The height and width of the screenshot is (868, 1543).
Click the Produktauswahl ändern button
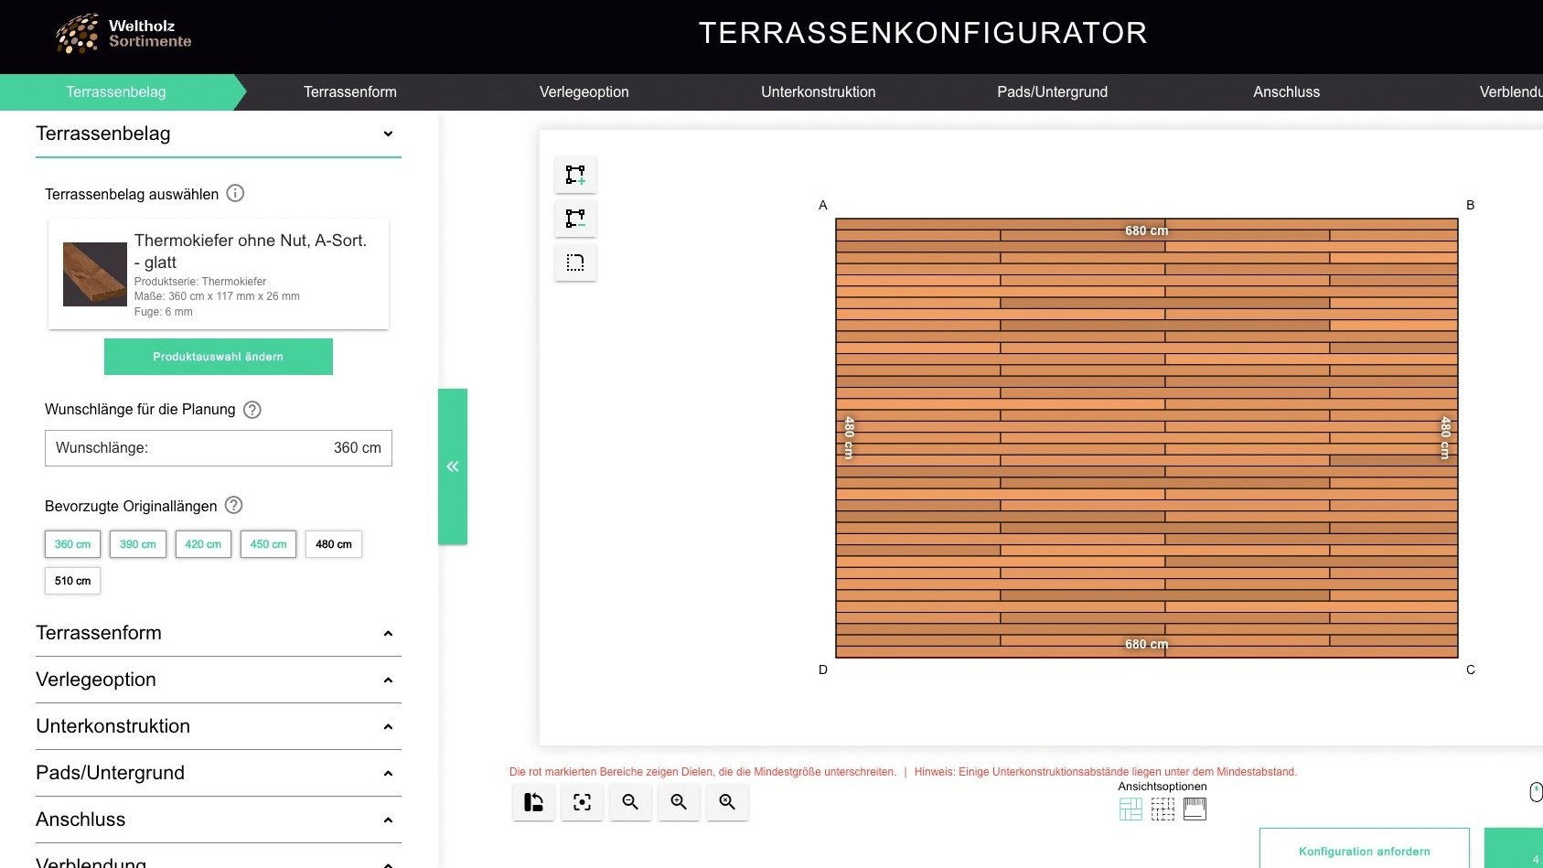point(219,356)
